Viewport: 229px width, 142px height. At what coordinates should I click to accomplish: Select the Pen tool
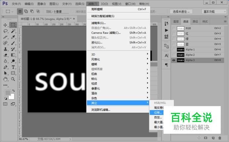point(5,67)
